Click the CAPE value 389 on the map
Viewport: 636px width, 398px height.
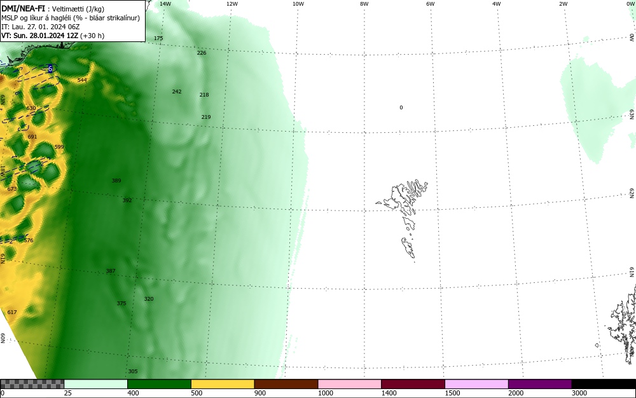116,181
